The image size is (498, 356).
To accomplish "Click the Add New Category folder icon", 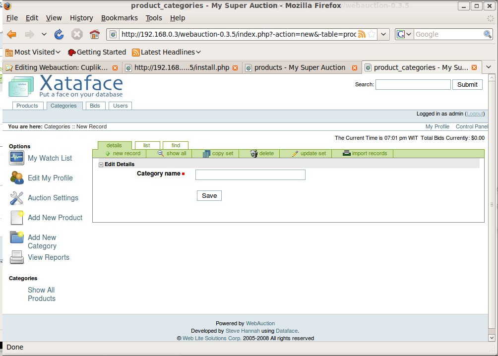I will pyautogui.click(x=17, y=237).
